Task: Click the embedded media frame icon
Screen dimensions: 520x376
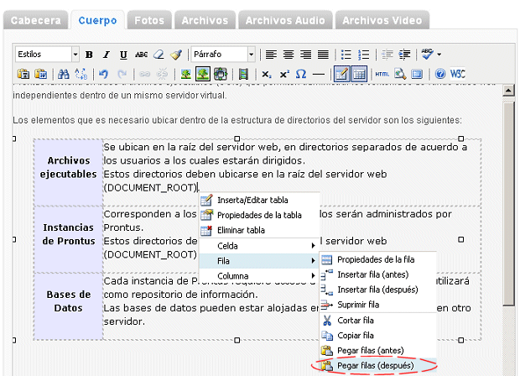Action: pos(221,74)
